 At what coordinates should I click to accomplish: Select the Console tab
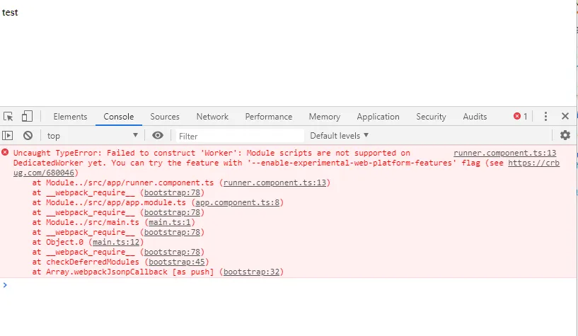pyautogui.click(x=118, y=117)
